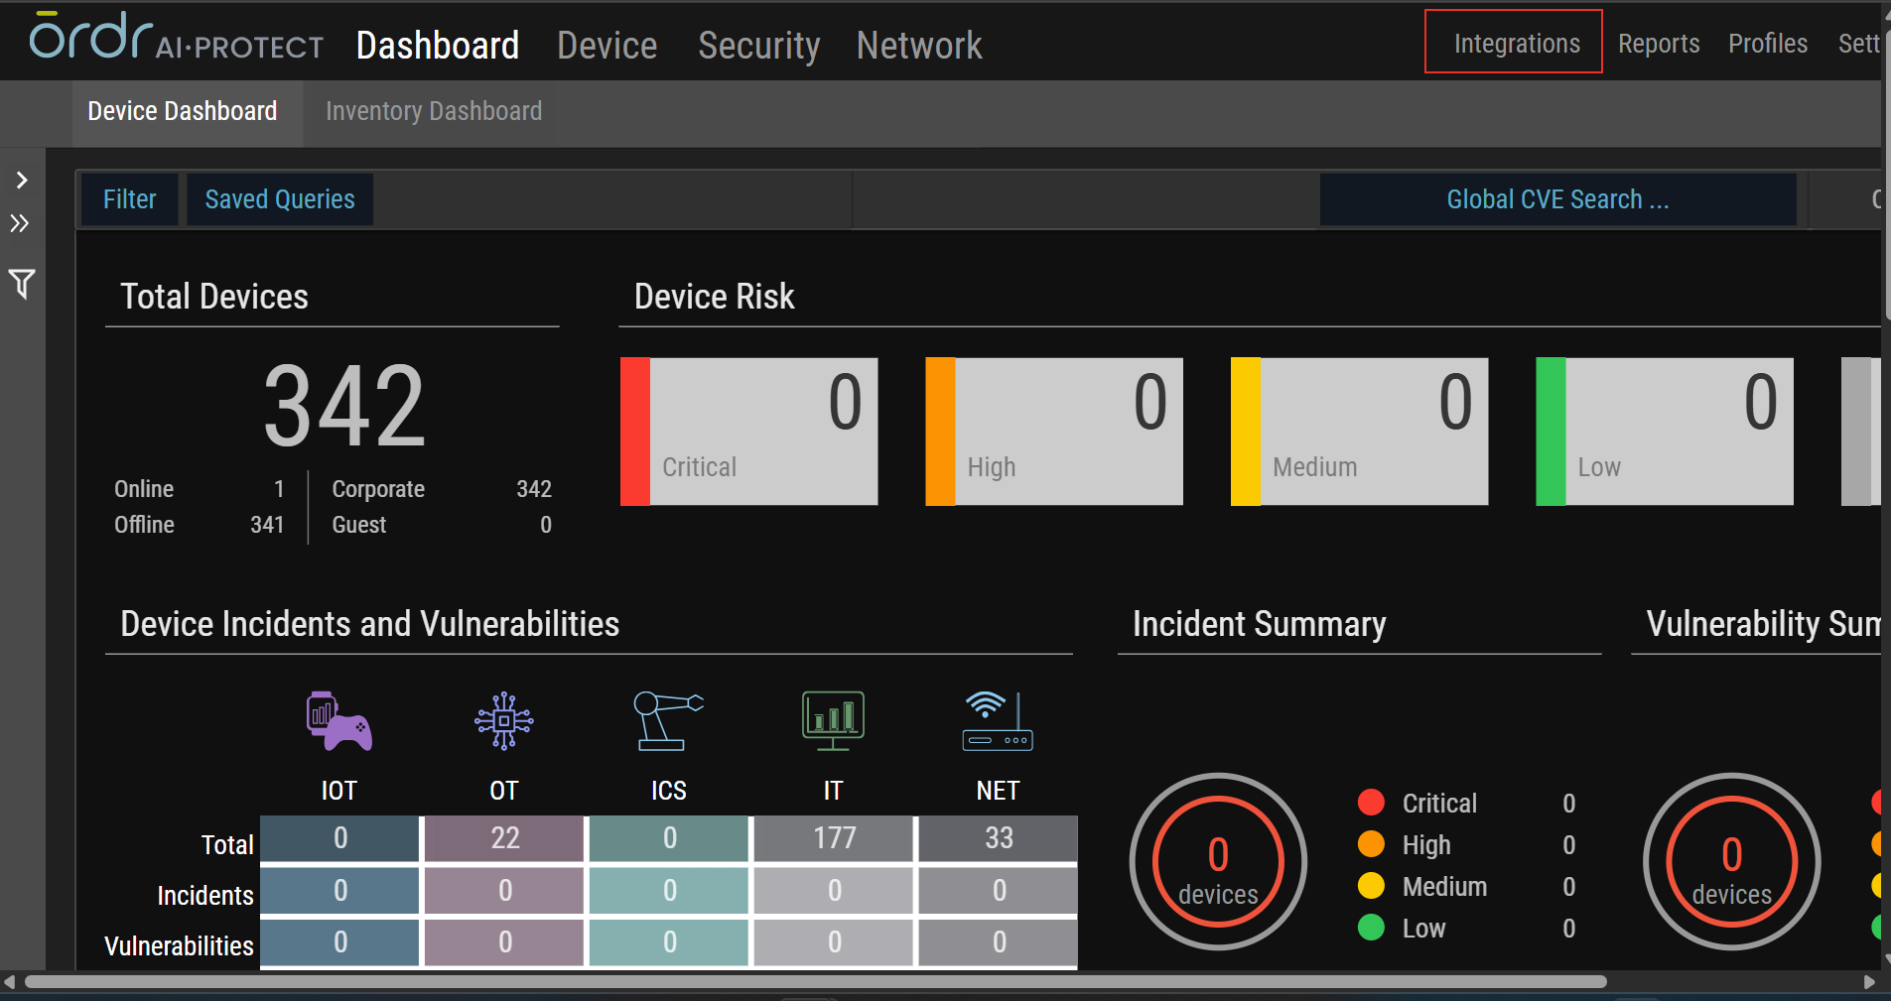
Task: Select the Critical device risk card
Action: point(749,432)
